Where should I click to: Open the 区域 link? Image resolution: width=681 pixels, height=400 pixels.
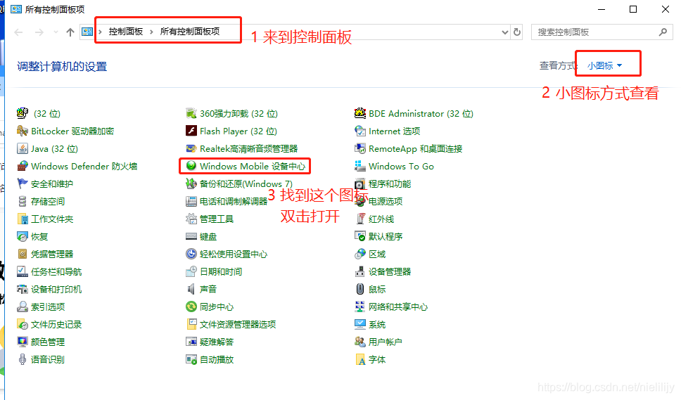377,254
